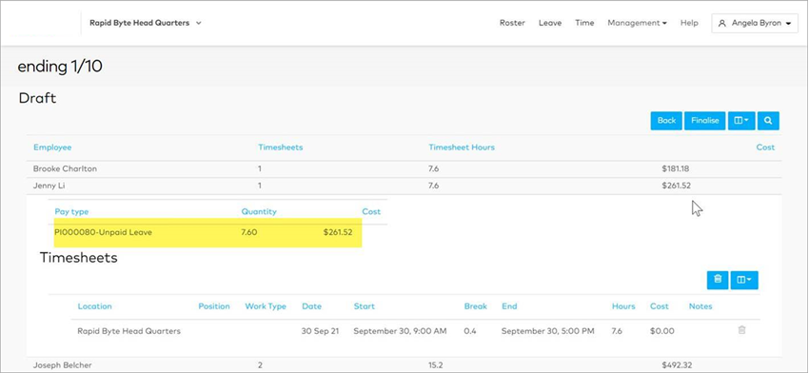This screenshot has width=809, height=373.
Task: Open the Time page
Action: click(584, 23)
